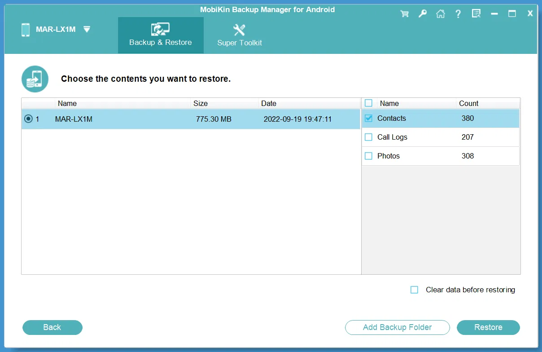Open Help via the question mark icon
The image size is (542, 352).
458,13
